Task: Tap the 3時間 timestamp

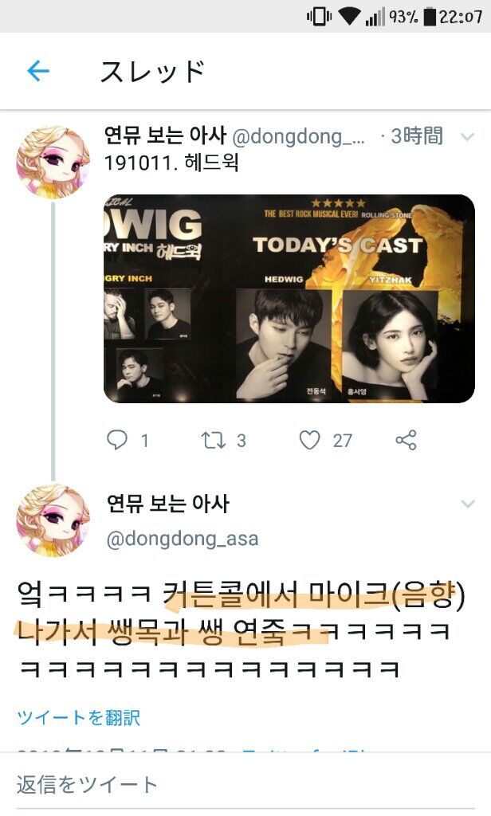Action: [417, 136]
